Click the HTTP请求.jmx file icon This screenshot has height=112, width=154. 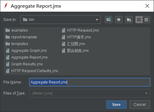point(64,37)
